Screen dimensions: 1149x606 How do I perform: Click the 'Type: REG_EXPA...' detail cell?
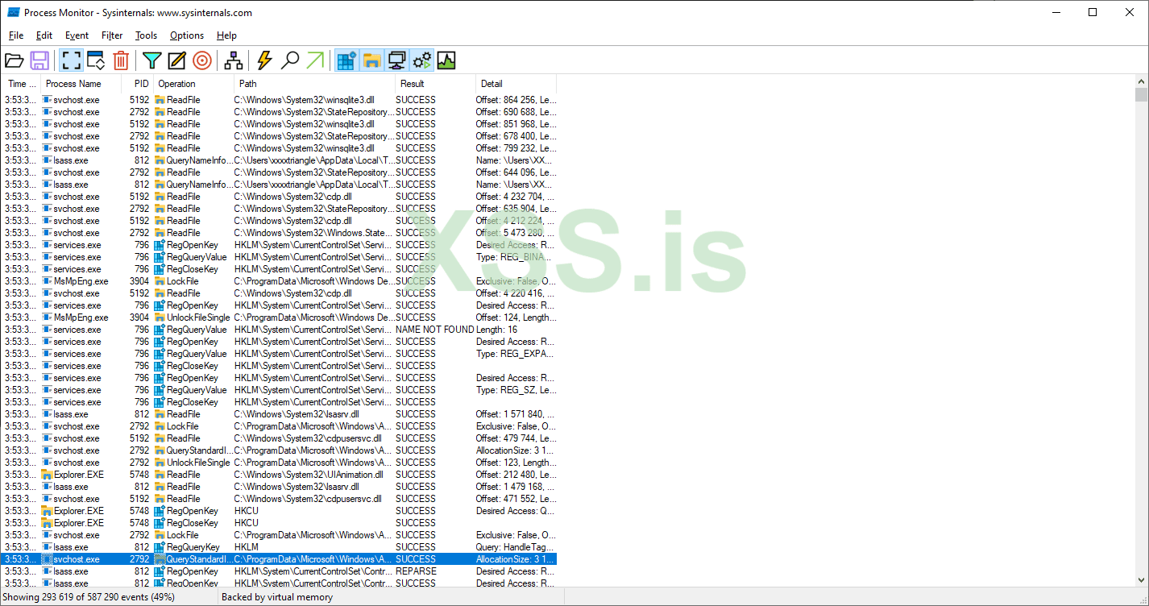pyautogui.click(x=516, y=354)
